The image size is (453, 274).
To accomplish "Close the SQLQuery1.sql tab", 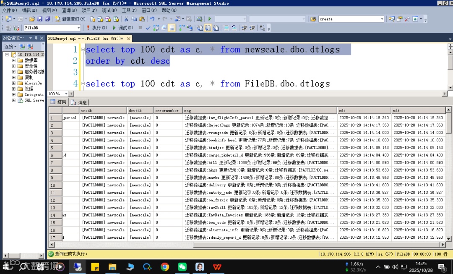I will (x=129, y=39).
